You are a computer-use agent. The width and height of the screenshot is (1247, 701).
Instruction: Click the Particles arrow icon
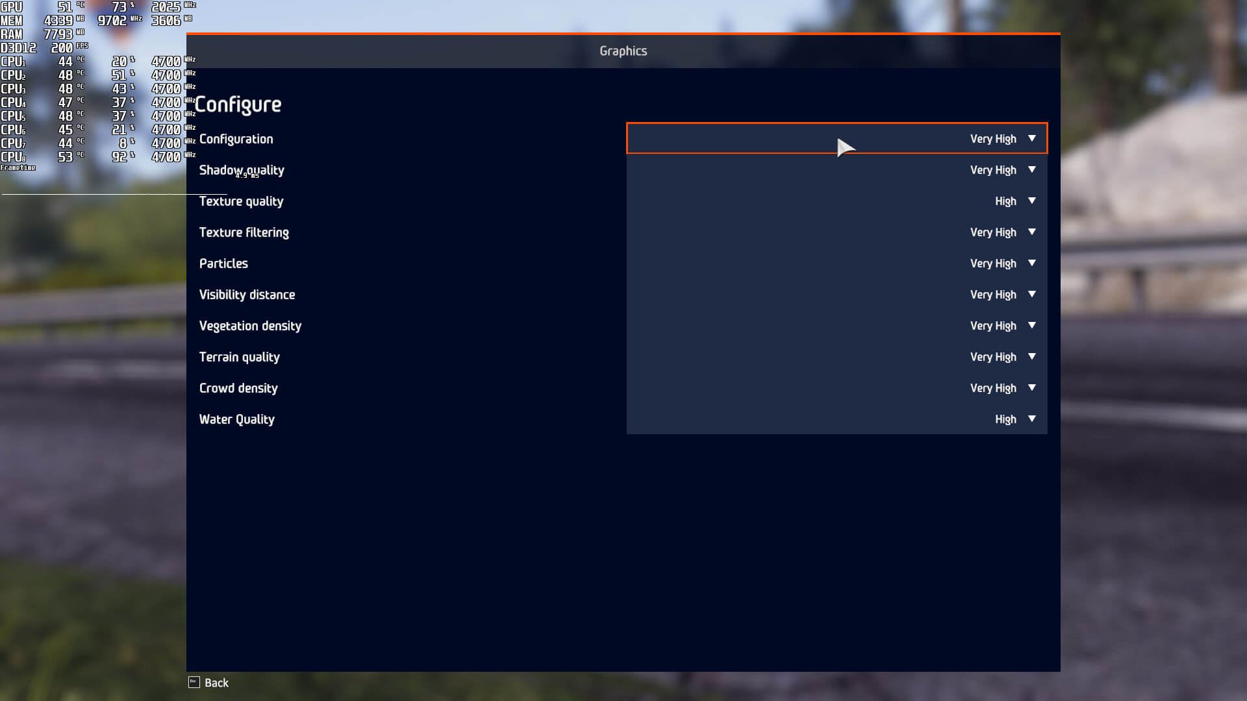click(1031, 263)
